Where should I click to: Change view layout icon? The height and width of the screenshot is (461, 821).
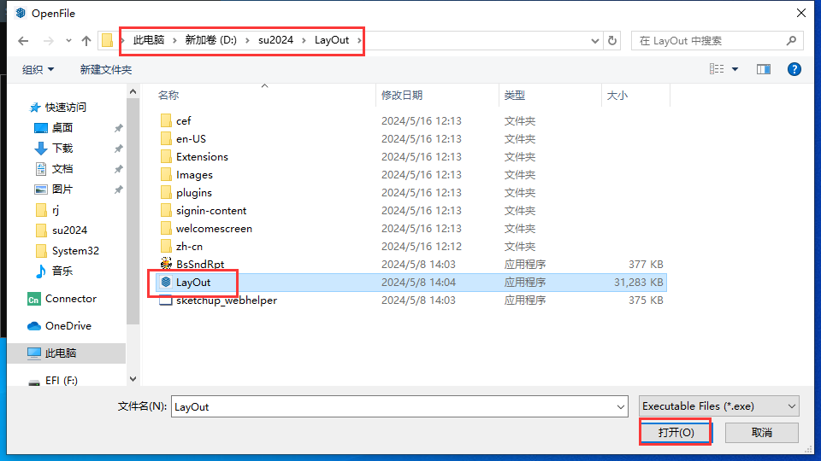717,69
